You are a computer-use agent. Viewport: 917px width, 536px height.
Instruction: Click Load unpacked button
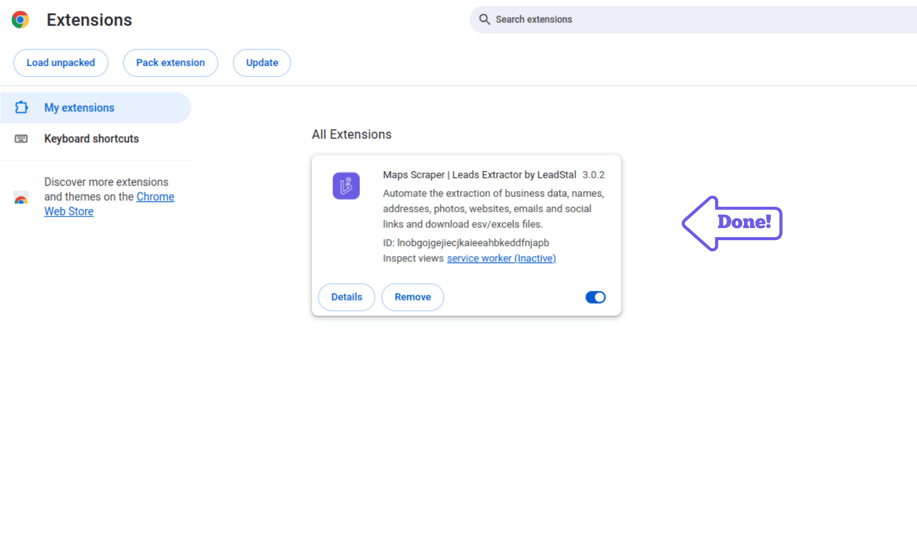(60, 63)
